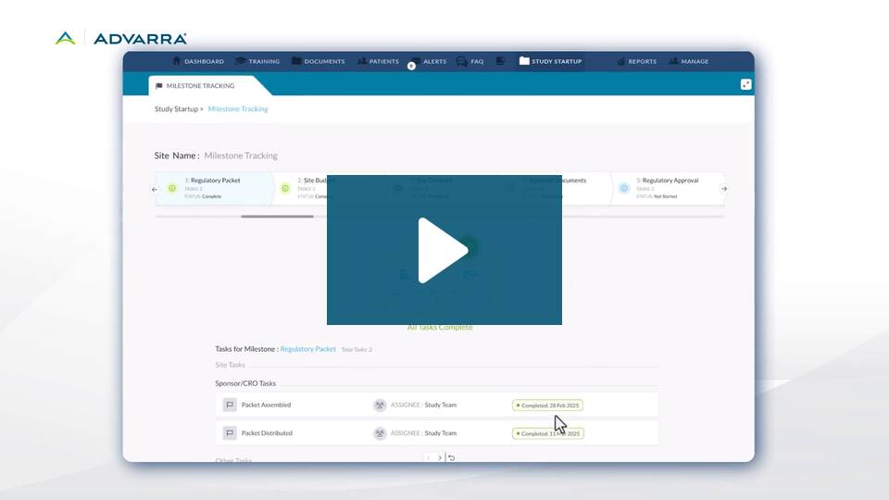Click the Total Tasks: 2 label
The image size is (889, 500).
tap(357, 350)
